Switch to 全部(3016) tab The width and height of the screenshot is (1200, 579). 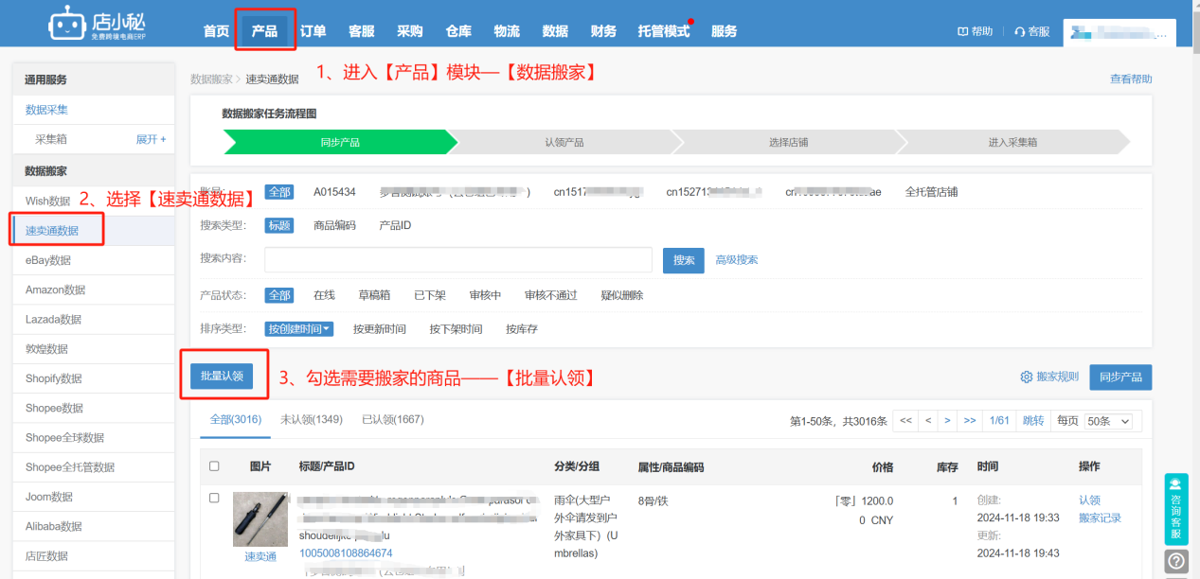(x=236, y=419)
